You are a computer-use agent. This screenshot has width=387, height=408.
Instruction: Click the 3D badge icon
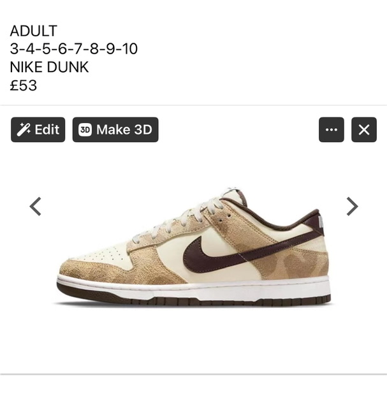pyautogui.click(x=85, y=129)
